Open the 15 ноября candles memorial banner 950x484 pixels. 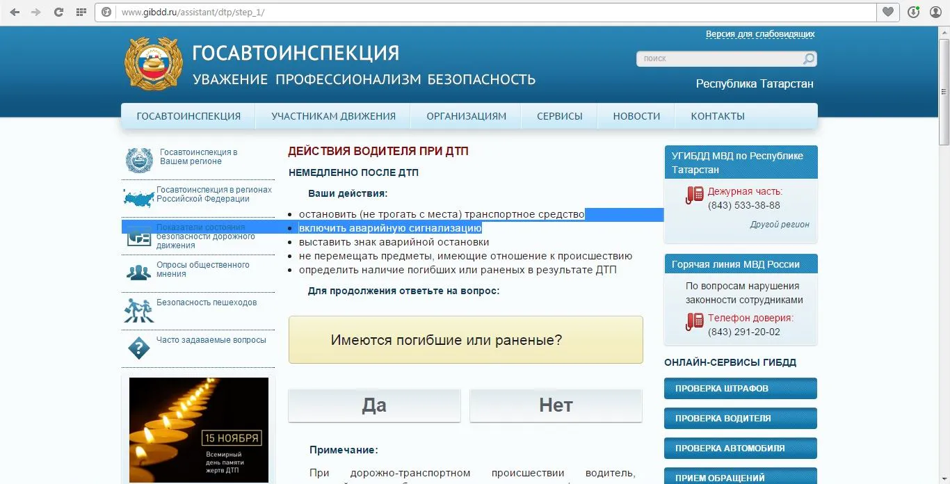point(199,430)
